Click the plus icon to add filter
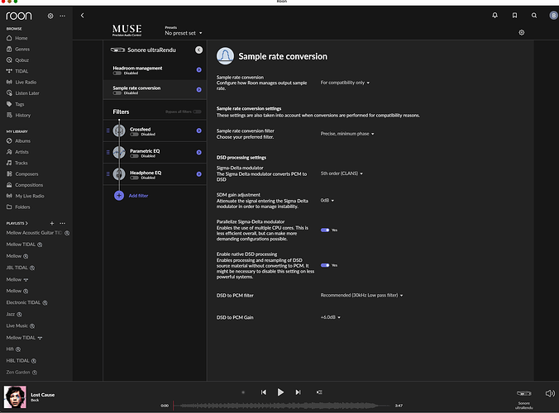This screenshot has width=559, height=413. (x=119, y=196)
